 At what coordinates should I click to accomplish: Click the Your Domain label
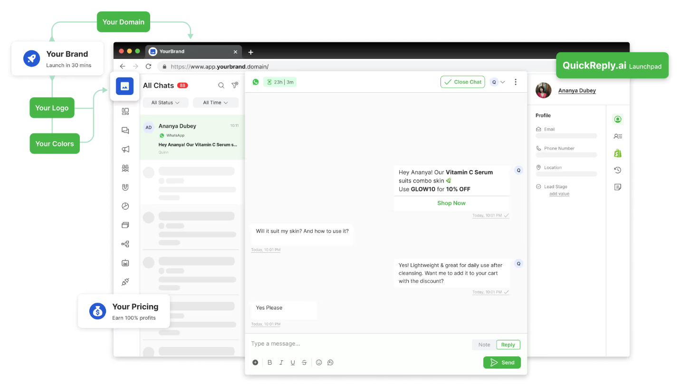click(x=124, y=22)
